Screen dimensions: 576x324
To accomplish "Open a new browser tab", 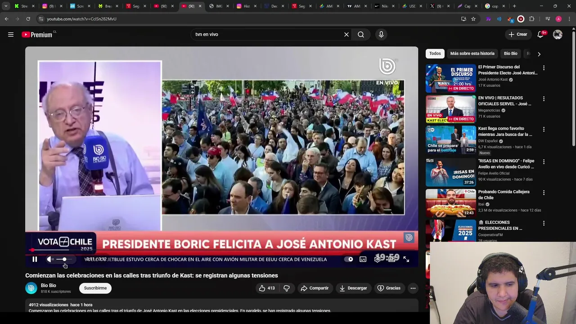I will pos(514,6).
